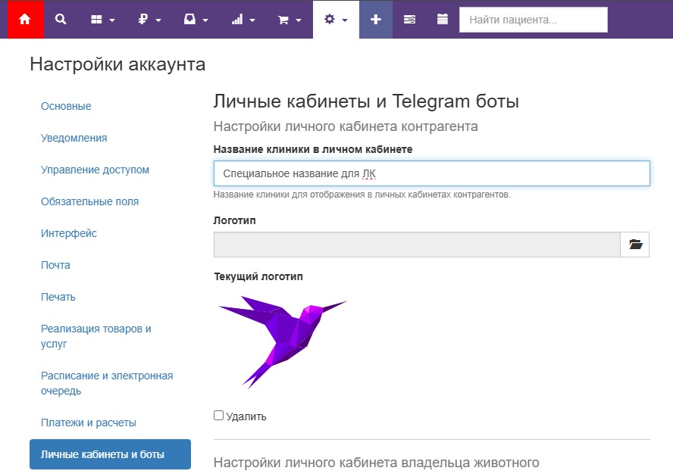
Task: Expand the inbox tray dropdown menu
Action: pyautogui.click(x=196, y=20)
